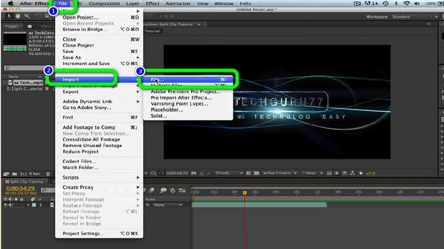Click the show channel RGB color icon
Viewport: 444px width, 249px height.
coord(209,173)
